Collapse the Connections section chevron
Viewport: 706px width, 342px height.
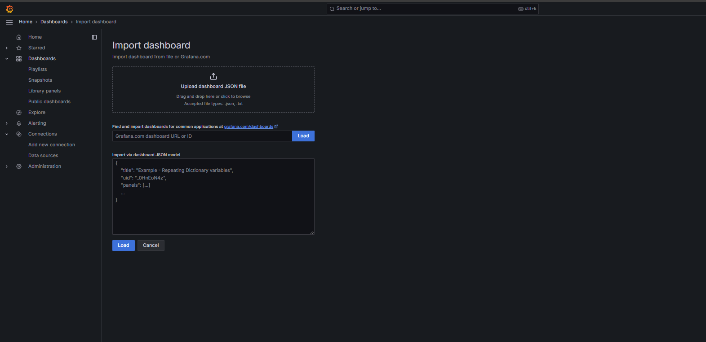pos(7,134)
